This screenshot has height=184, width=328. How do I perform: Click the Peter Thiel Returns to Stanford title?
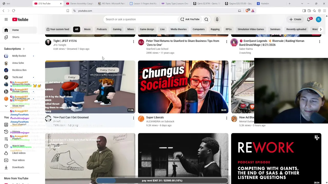pos(183,43)
